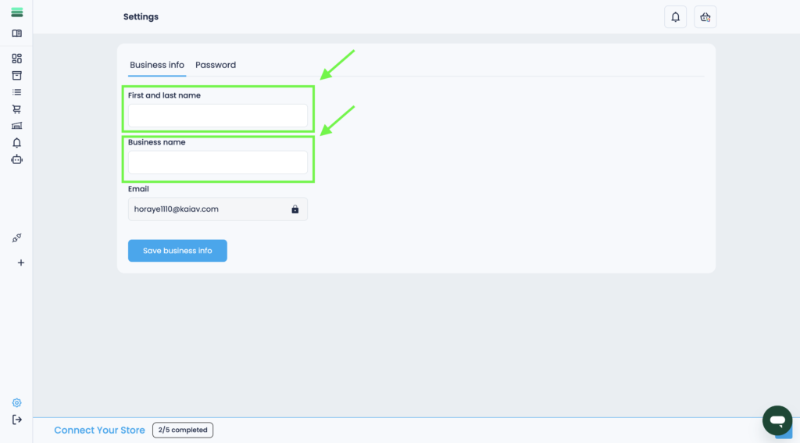Open the archive box icon in sidebar
The image size is (800, 443).
click(x=16, y=76)
